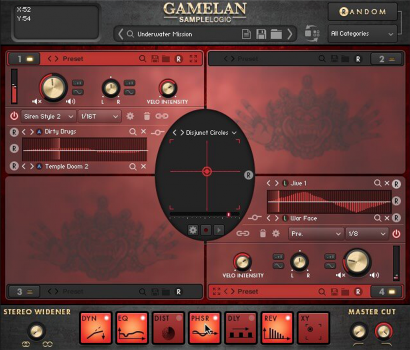The width and height of the screenshot is (410, 350).
Task: Open the All Categories dropdown
Action: pyautogui.click(x=362, y=34)
